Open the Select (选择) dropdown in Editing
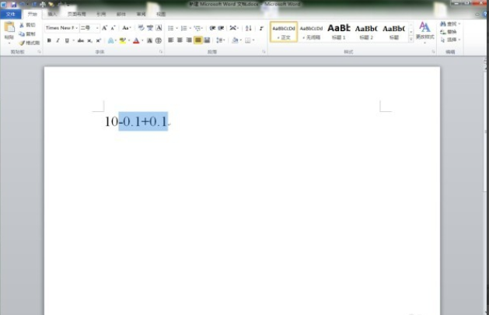 point(451,40)
